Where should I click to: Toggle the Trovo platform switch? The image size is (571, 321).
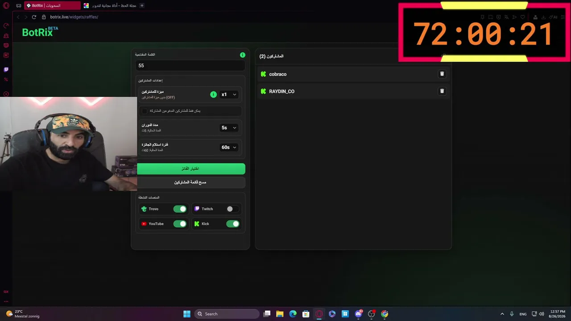coord(180,209)
